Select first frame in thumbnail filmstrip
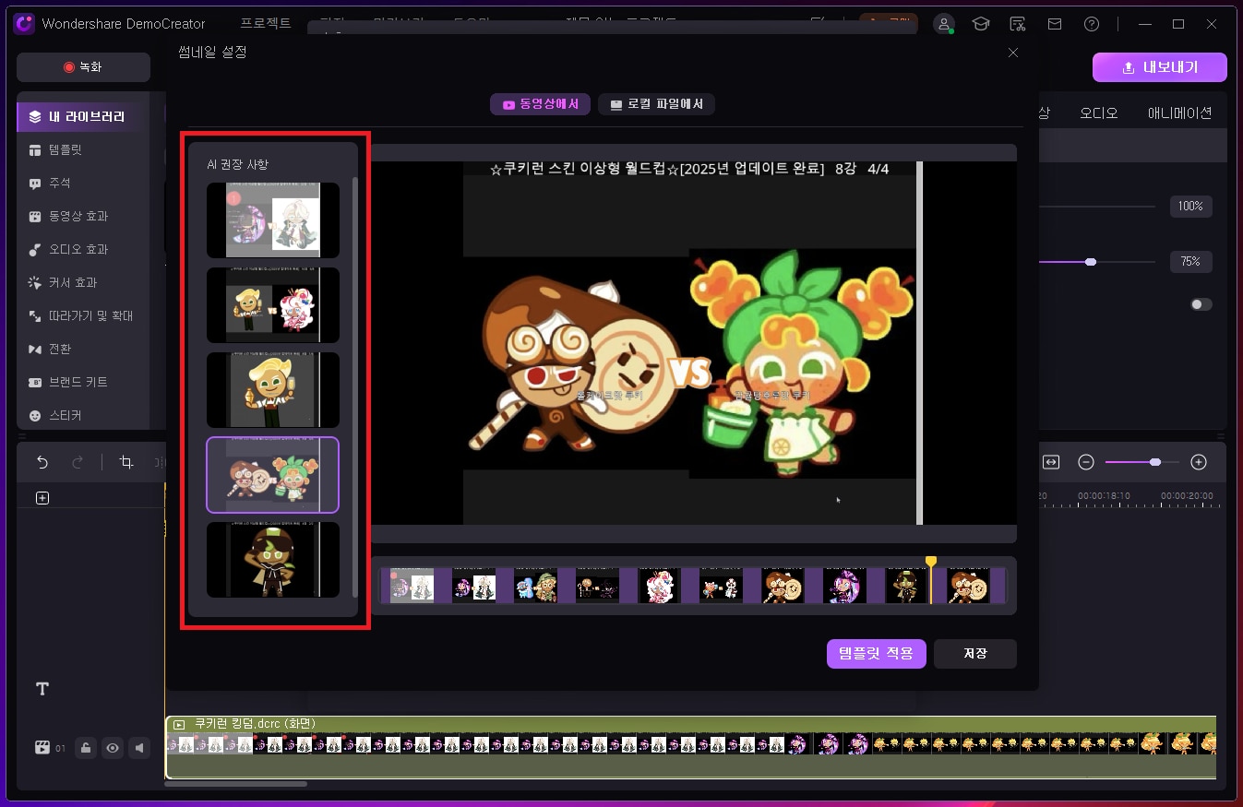The width and height of the screenshot is (1243, 807). (412, 586)
